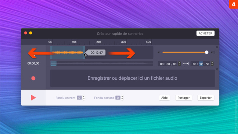Click the Fondu entrant value field

click(x=79, y=98)
